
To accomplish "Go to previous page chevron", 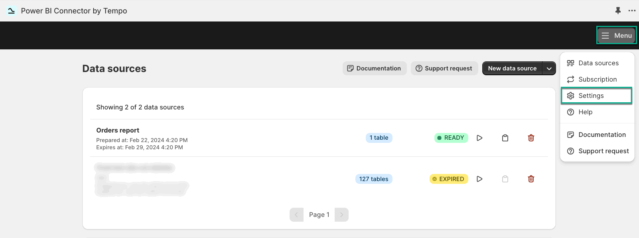I will [296, 215].
